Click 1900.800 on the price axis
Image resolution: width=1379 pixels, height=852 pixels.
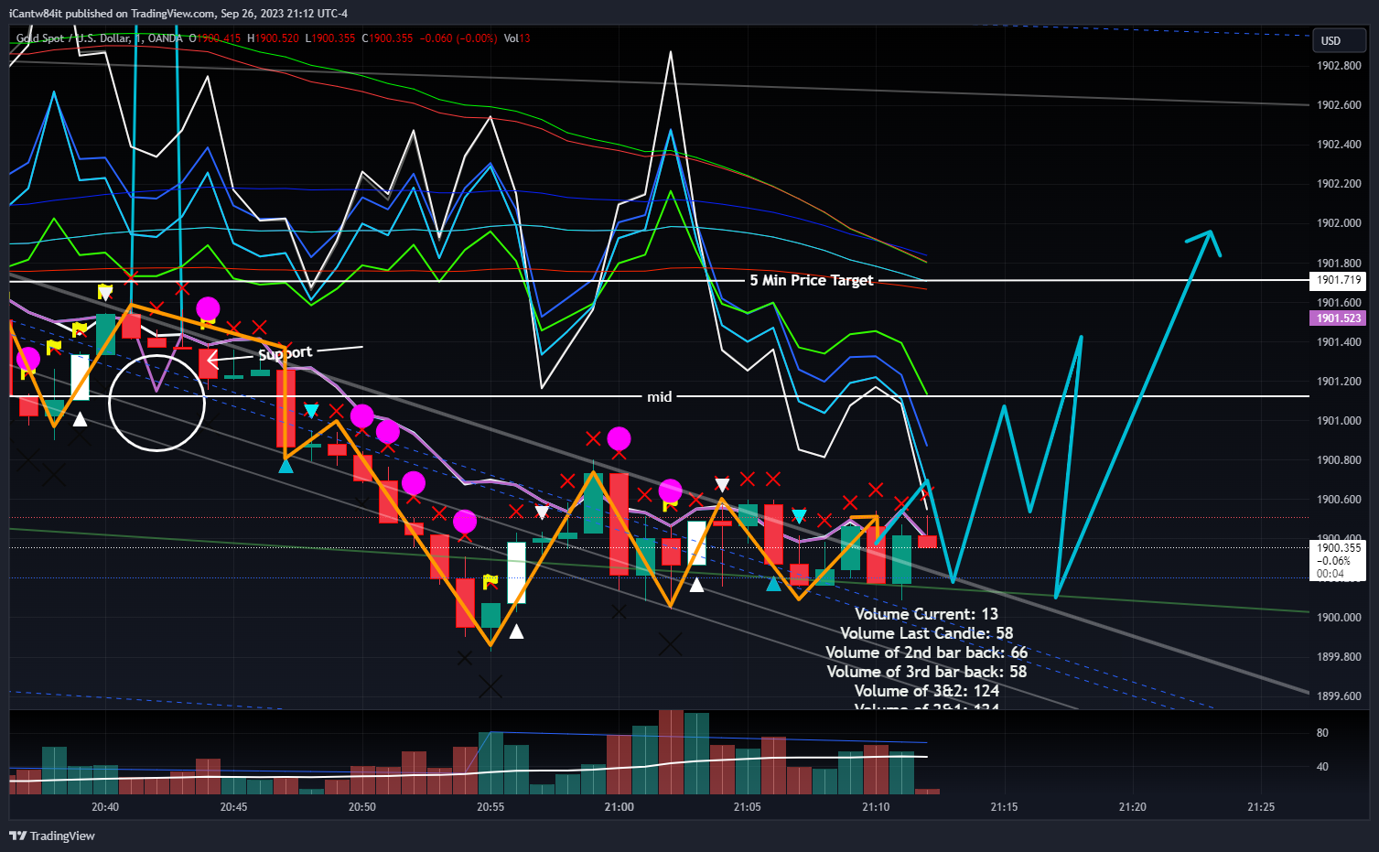[x=1339, y=460]
